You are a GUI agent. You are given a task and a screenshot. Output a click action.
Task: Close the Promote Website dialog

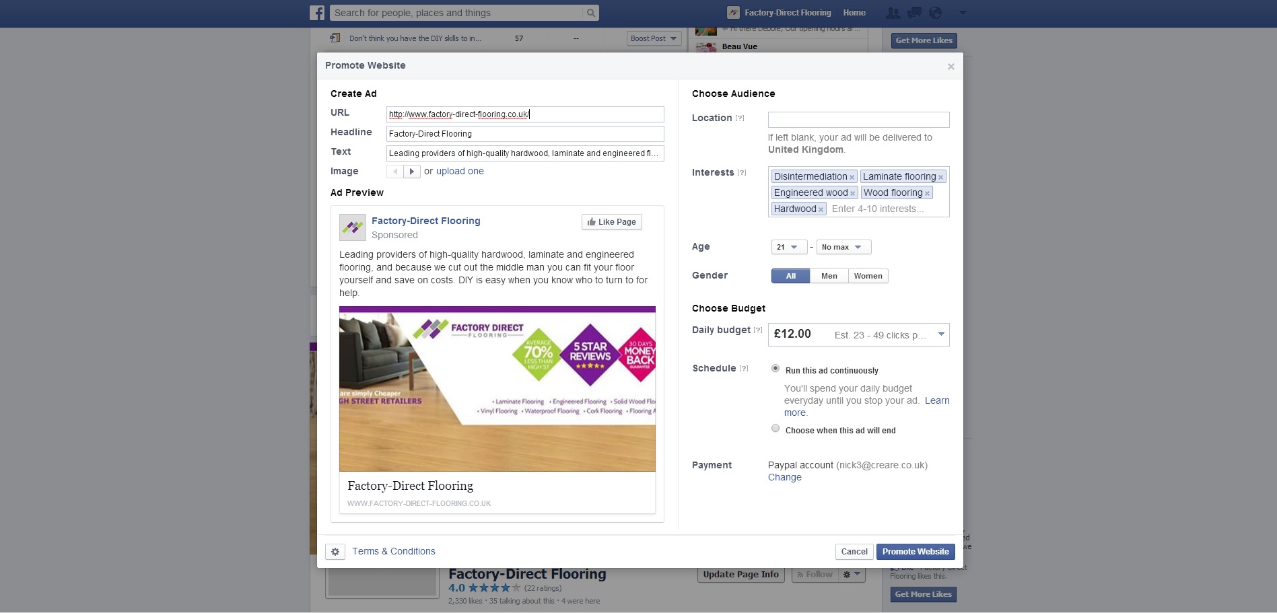tap(951, 67)
